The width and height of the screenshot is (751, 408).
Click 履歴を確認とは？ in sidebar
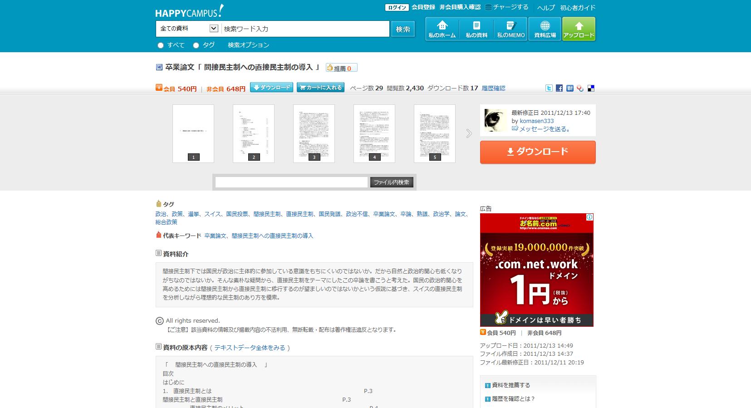[513, 399]
